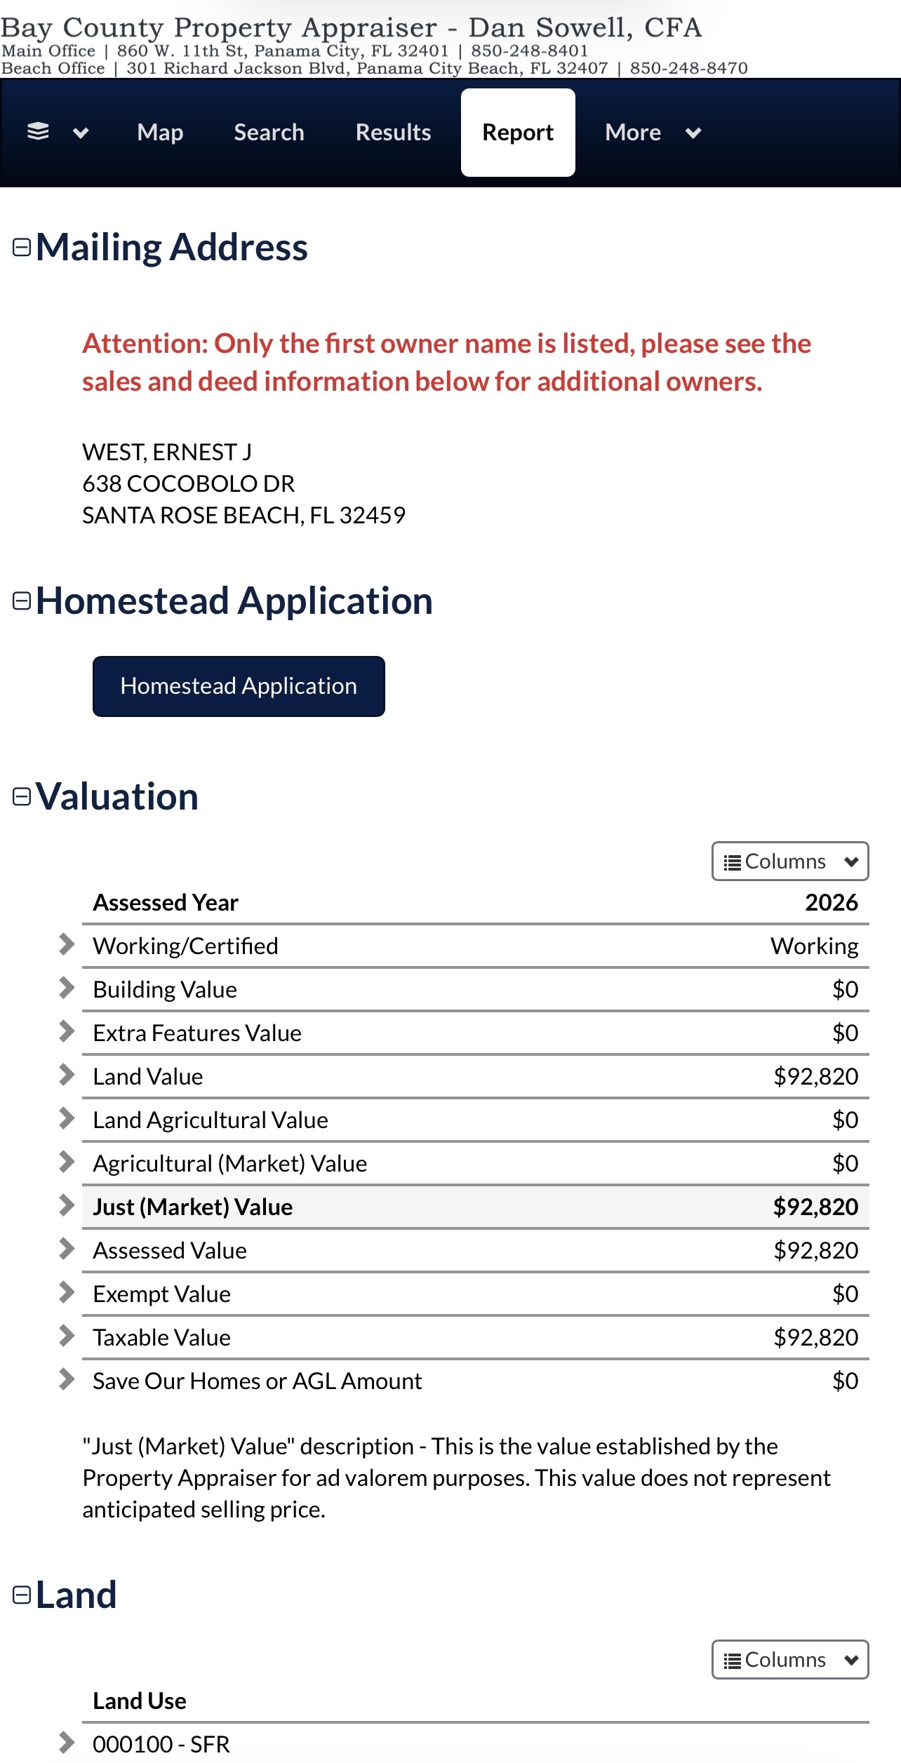This screenshot has height=1763, width=901.
Task: Expand the Just (Market) Value row arrow
Action: pyautogui.click(x=67, y=1205)
